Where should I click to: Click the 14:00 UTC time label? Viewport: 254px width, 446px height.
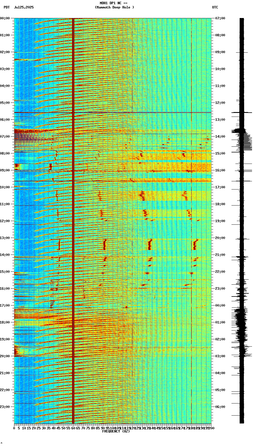click(x=220, y=137)
